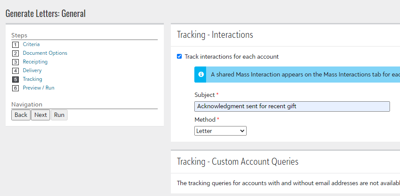Click into the Subject text field
The width and height of the screenshot is (400, 196).
coord(292,106)
